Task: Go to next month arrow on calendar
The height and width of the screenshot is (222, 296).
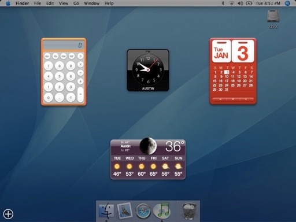Action: (x=246, y=99)
